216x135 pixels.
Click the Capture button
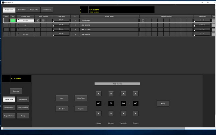pos(81,109)
